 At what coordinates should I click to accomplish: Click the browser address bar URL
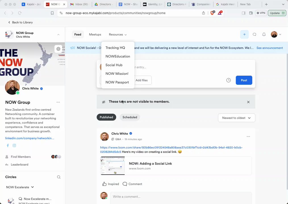116,13
